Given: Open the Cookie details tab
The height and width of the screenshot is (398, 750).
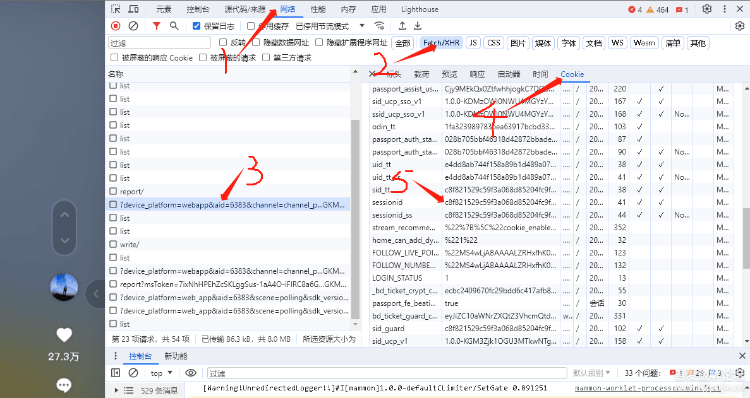Looking at the screenshot, I should pyautogui.click(x=572, y=74).
